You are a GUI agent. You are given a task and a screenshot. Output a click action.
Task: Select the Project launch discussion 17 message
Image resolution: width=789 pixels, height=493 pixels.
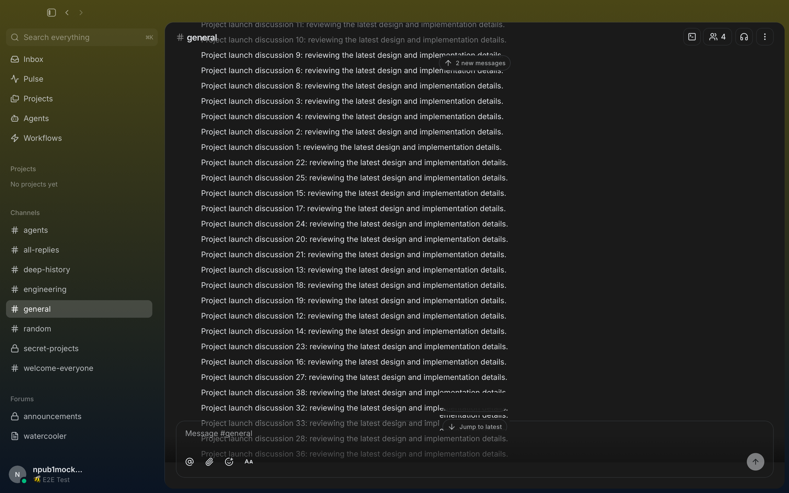[x=353, y=208]
